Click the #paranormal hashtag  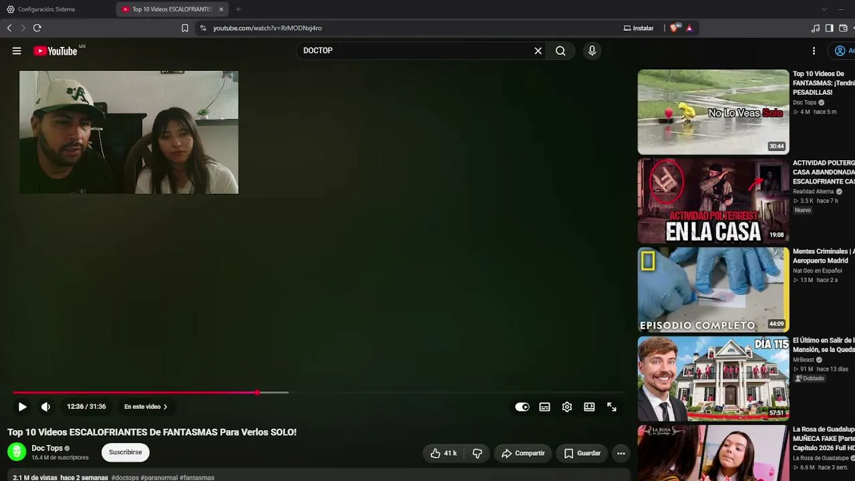(x=159, y=478)
